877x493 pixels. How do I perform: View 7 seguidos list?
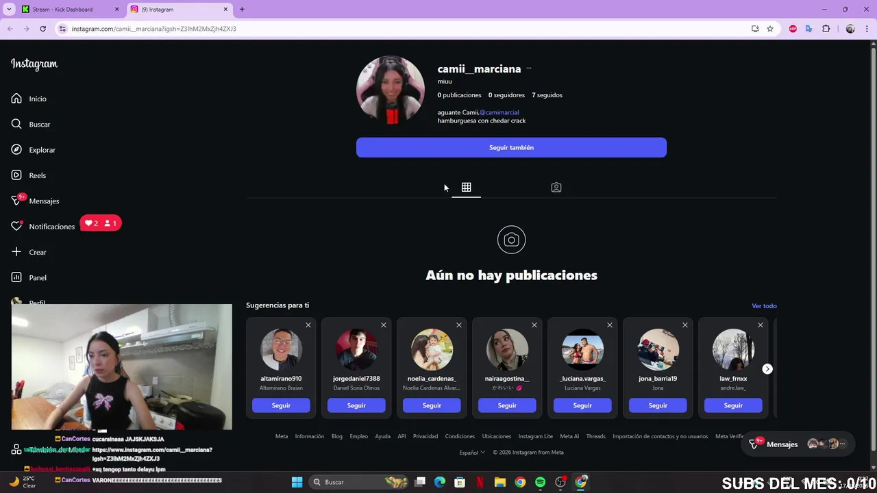547,95
